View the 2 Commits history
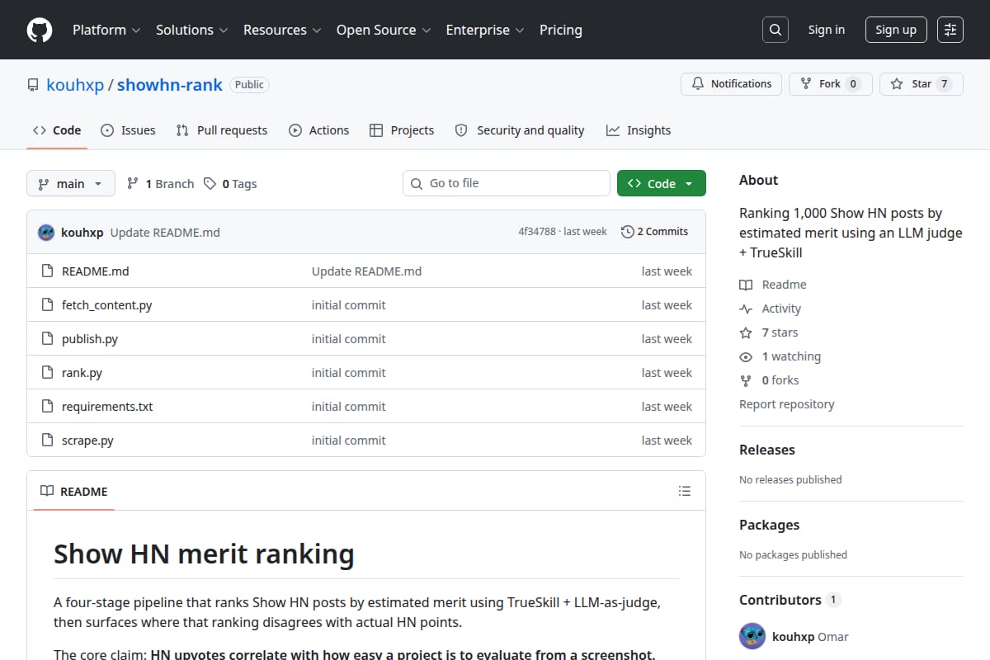 pos(654,232)
